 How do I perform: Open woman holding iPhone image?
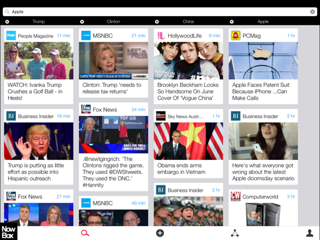tap(263, 141)
